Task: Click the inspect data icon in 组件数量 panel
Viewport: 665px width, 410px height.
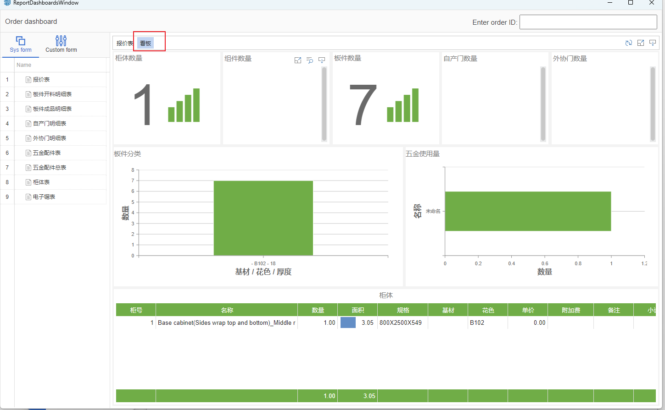Action: (310, 60)
